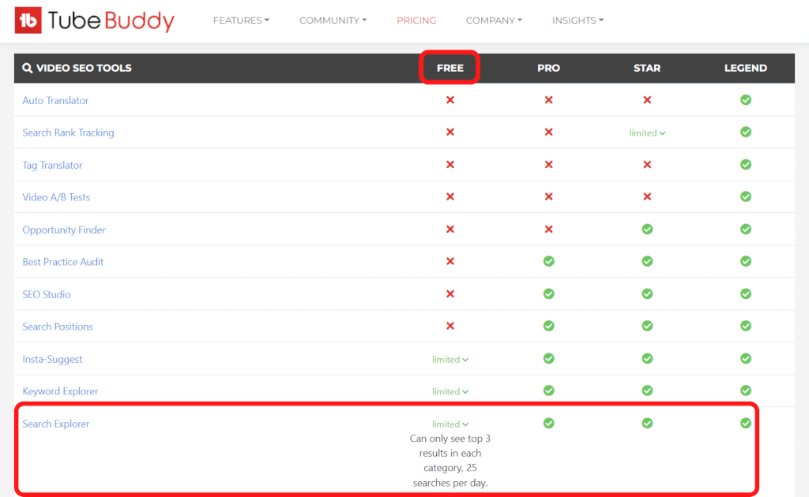
Task: Click the Search Positions FREE red cross
Action: [450, 326]
